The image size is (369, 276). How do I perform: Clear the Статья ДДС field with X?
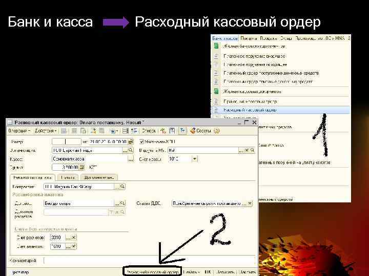[250, 203]
